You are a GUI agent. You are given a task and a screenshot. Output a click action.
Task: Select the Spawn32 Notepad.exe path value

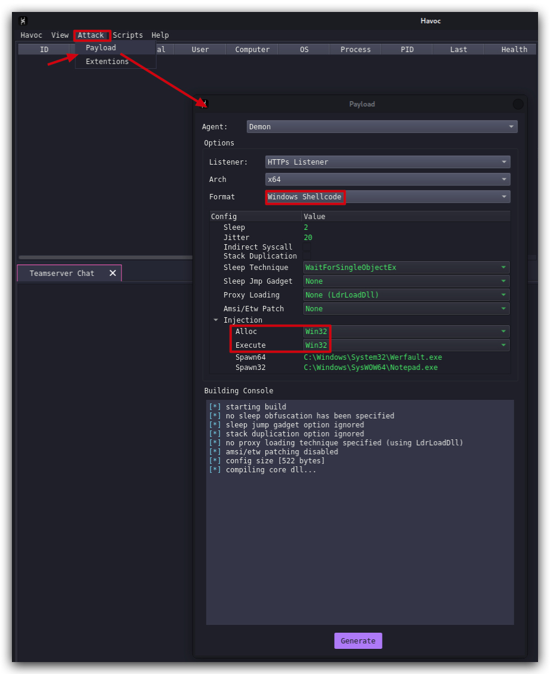(x=371, y=368)
